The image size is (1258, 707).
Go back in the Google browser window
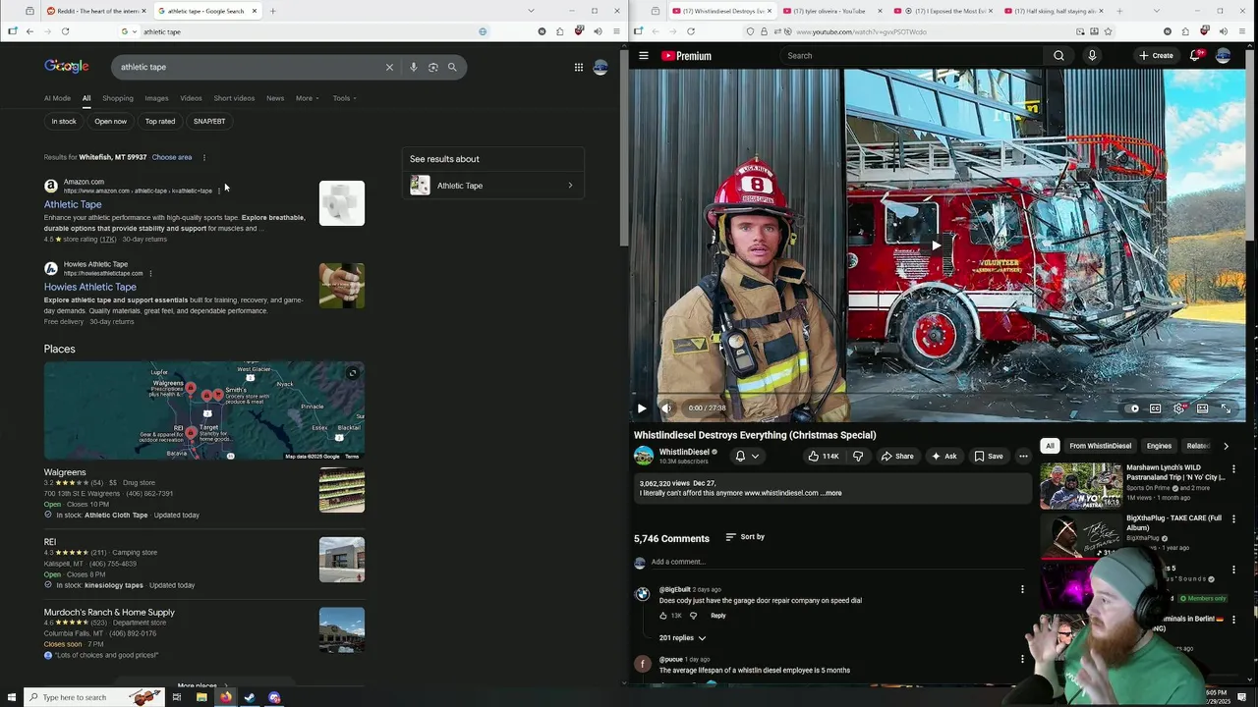[x=29, y=31]
